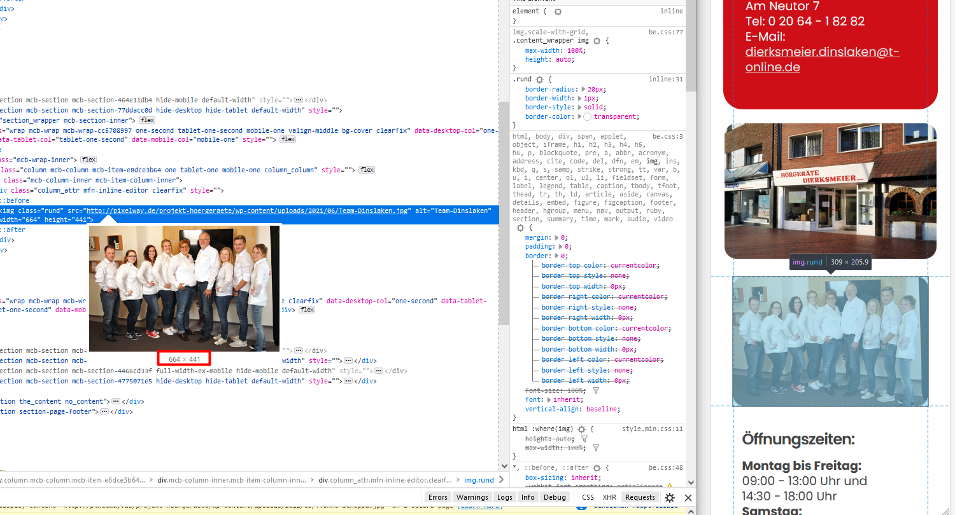This screenshot has height=515, width=955.
Task: Open be.css:77 source link
Action: (x=666, y=32)
